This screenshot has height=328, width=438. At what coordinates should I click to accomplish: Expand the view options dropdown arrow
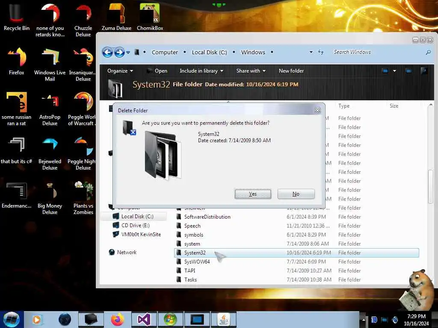pos(394,71)
